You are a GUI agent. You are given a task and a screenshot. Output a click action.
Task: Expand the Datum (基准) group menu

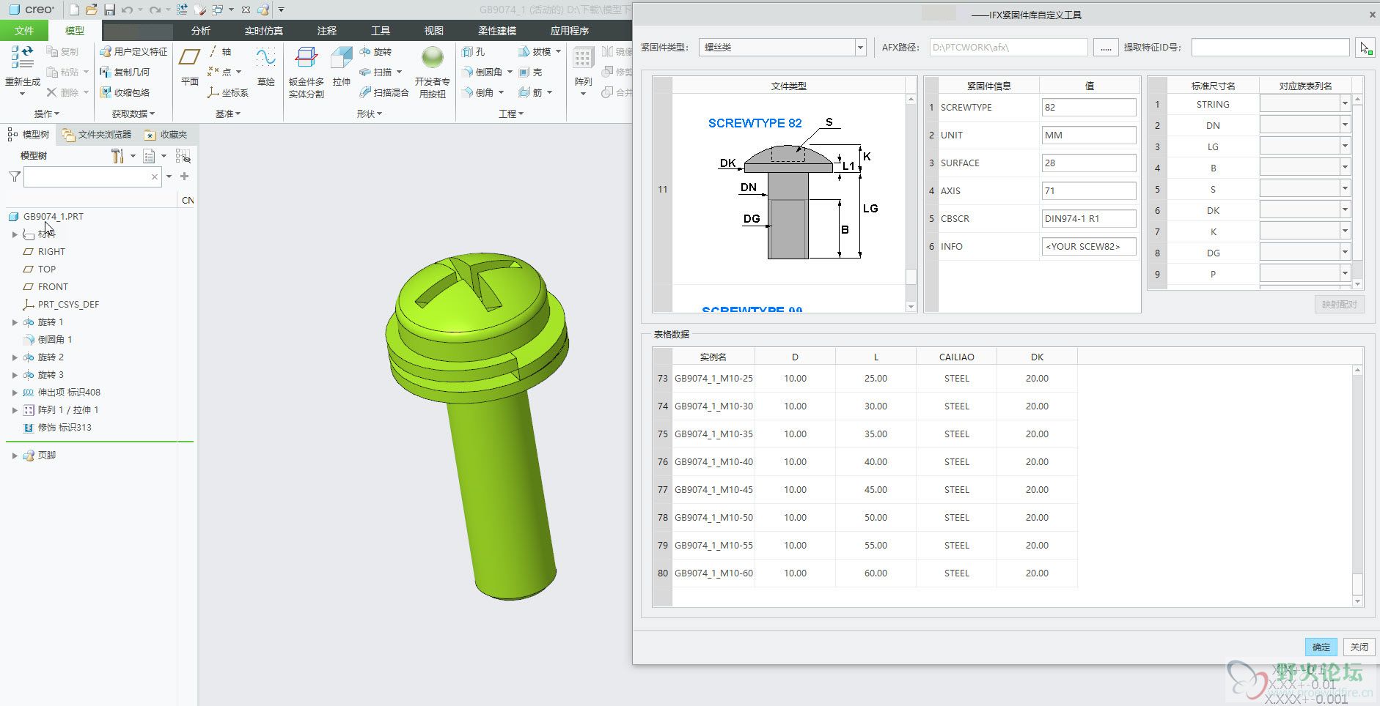(228, 114)
